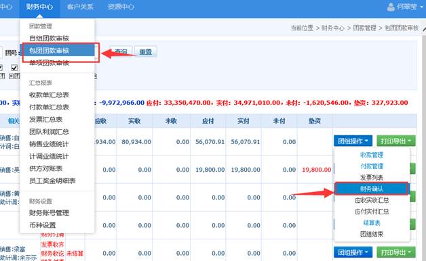
Task: Select 应收实收汇总 in the dropdown menu
Action: tap(372, 200)
